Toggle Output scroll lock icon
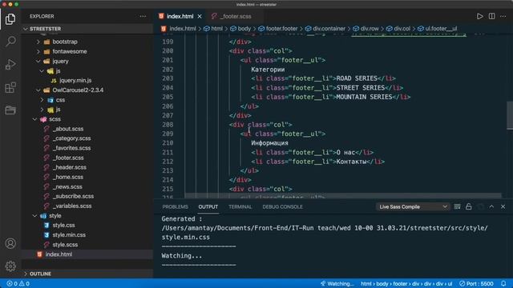This screenshot has width=513, height=288. (469, 206)
